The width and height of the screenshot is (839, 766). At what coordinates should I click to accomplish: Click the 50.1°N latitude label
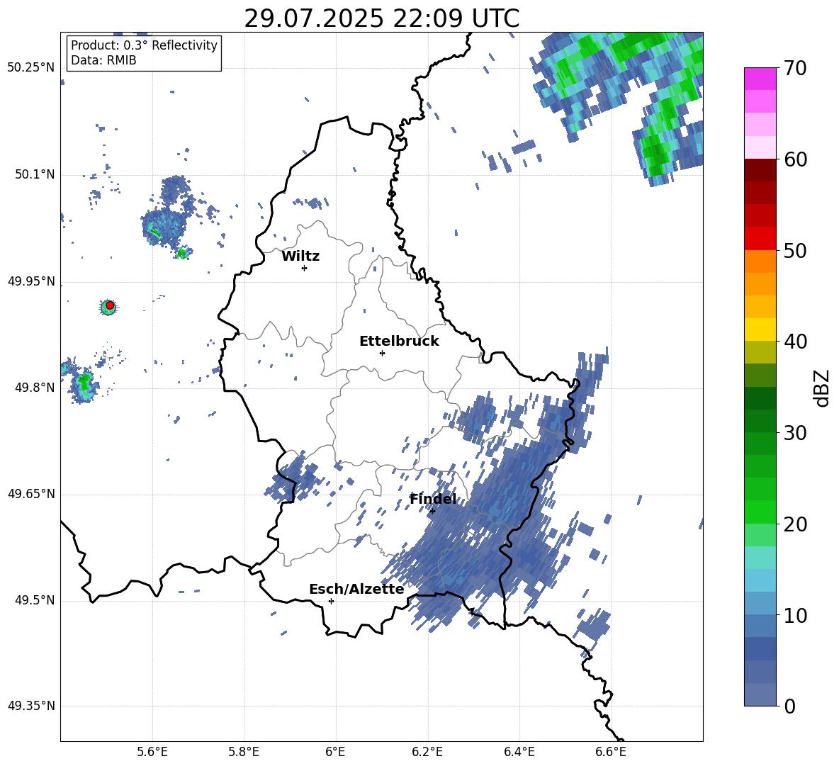[x=34, y=174]
